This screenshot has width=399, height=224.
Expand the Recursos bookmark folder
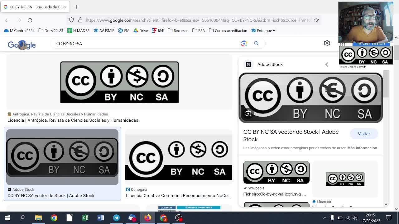[x=178, y=30]
